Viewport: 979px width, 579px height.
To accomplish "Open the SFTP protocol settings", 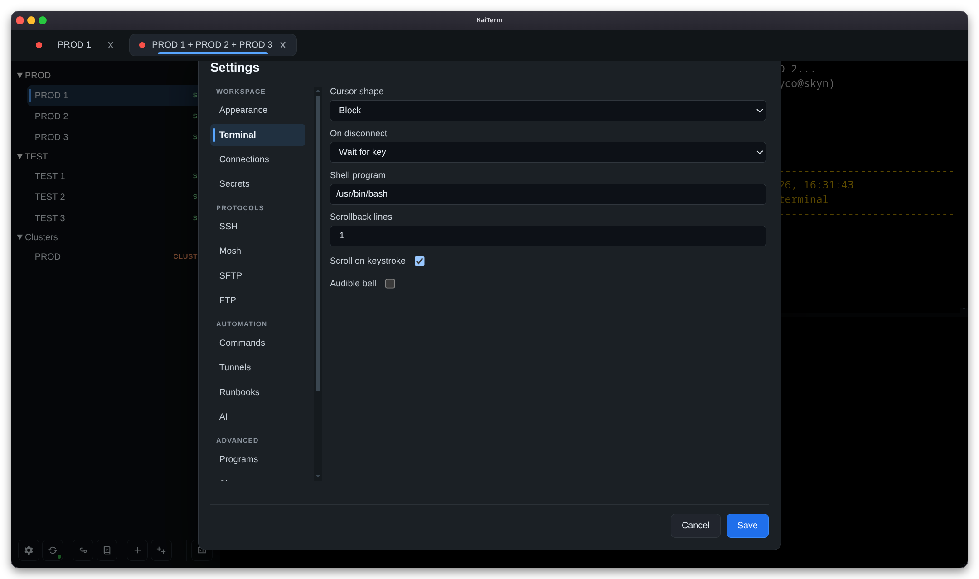I will pos(257,276).
